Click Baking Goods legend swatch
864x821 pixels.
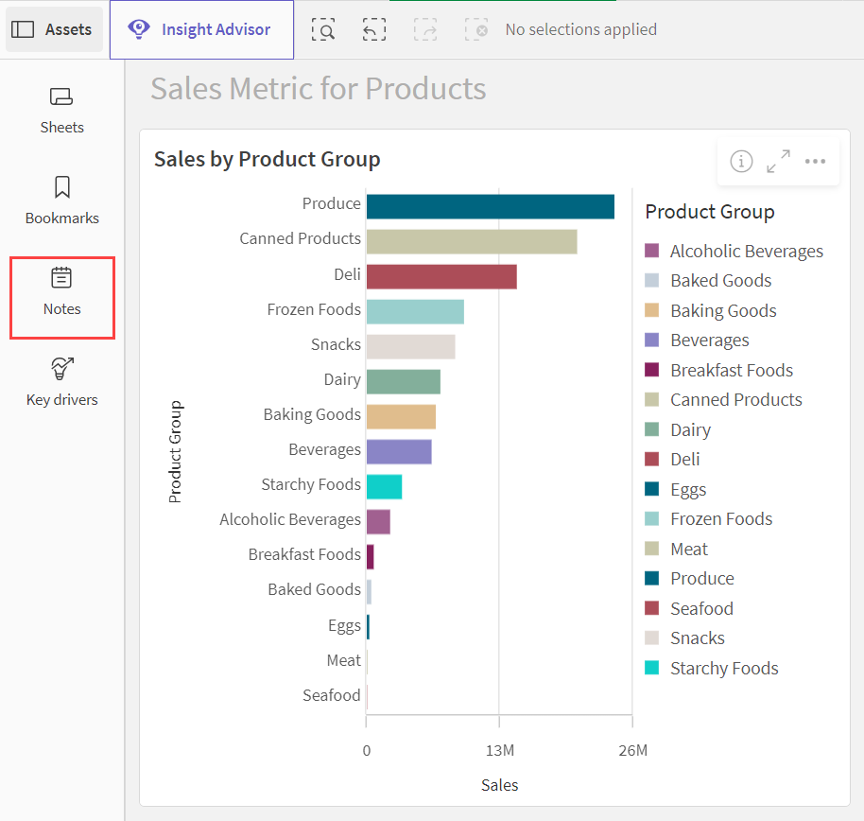652,310
